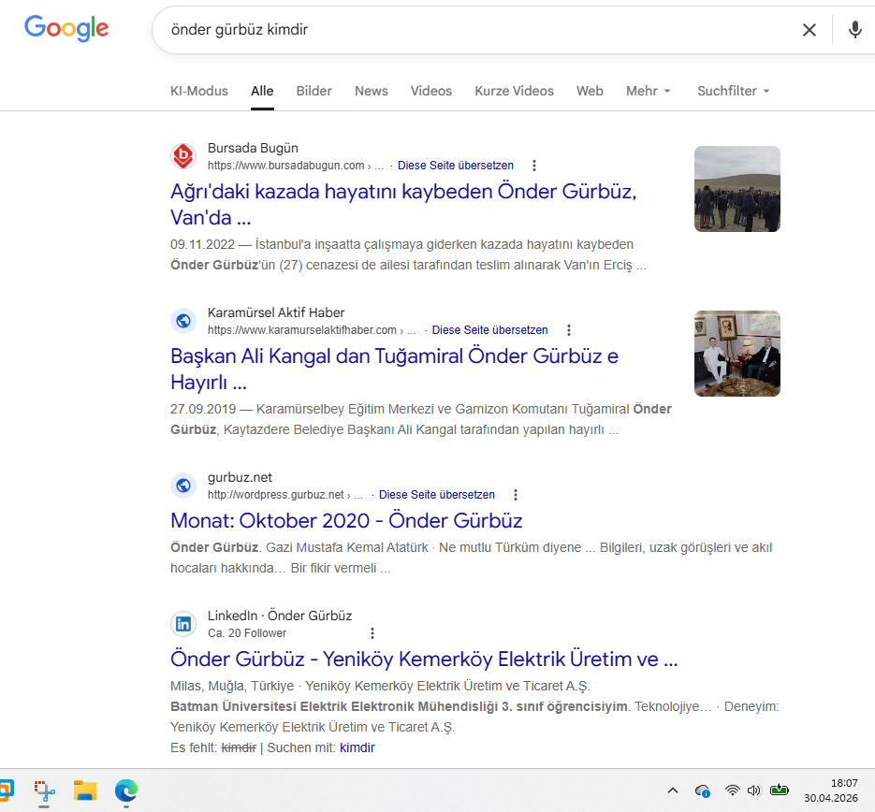Start voice search with microphone icon
This screenshot has width=875, height=812.
(x=854, y=30)
